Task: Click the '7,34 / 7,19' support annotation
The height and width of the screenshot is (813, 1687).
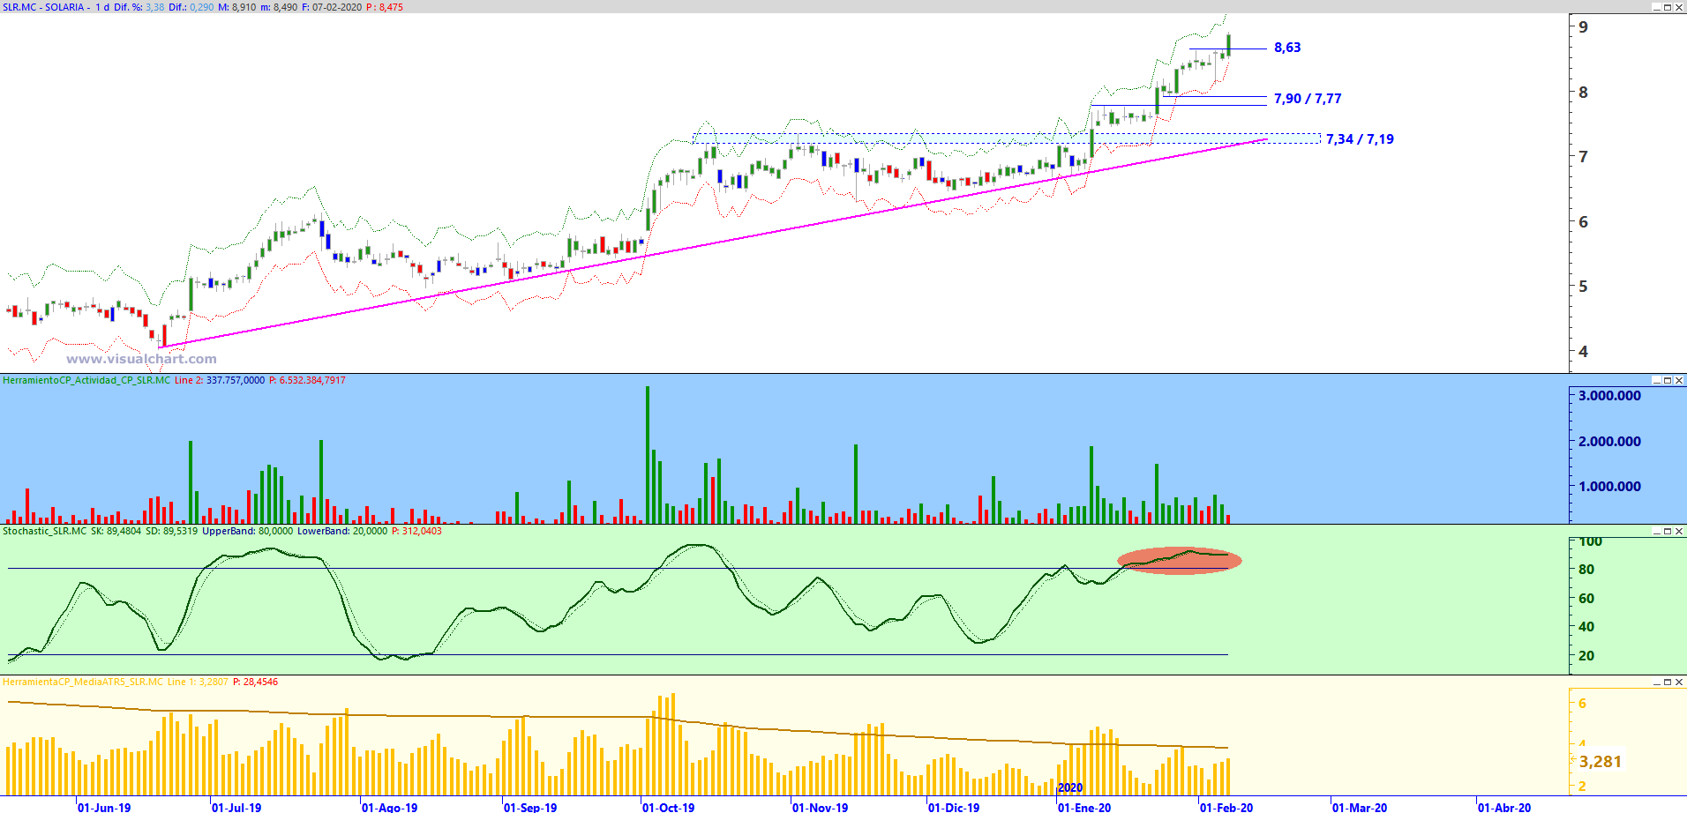Action: pyautogui.click(x=1360, y=139)
